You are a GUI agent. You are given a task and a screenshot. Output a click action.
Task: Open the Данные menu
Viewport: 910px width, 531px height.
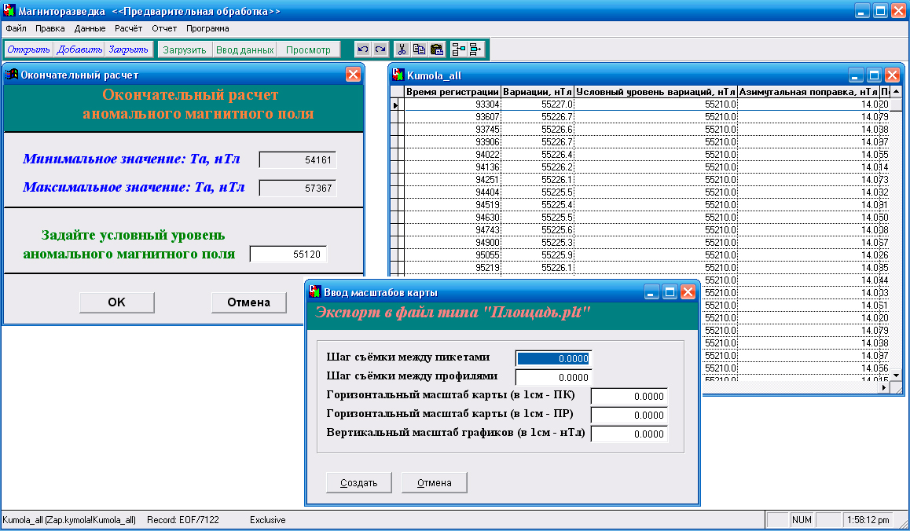(90, 28)
